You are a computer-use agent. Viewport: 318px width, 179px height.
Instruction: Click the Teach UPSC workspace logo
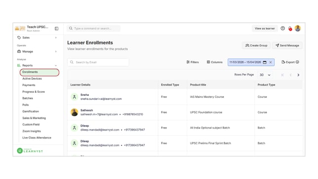(x=20, y=29)
